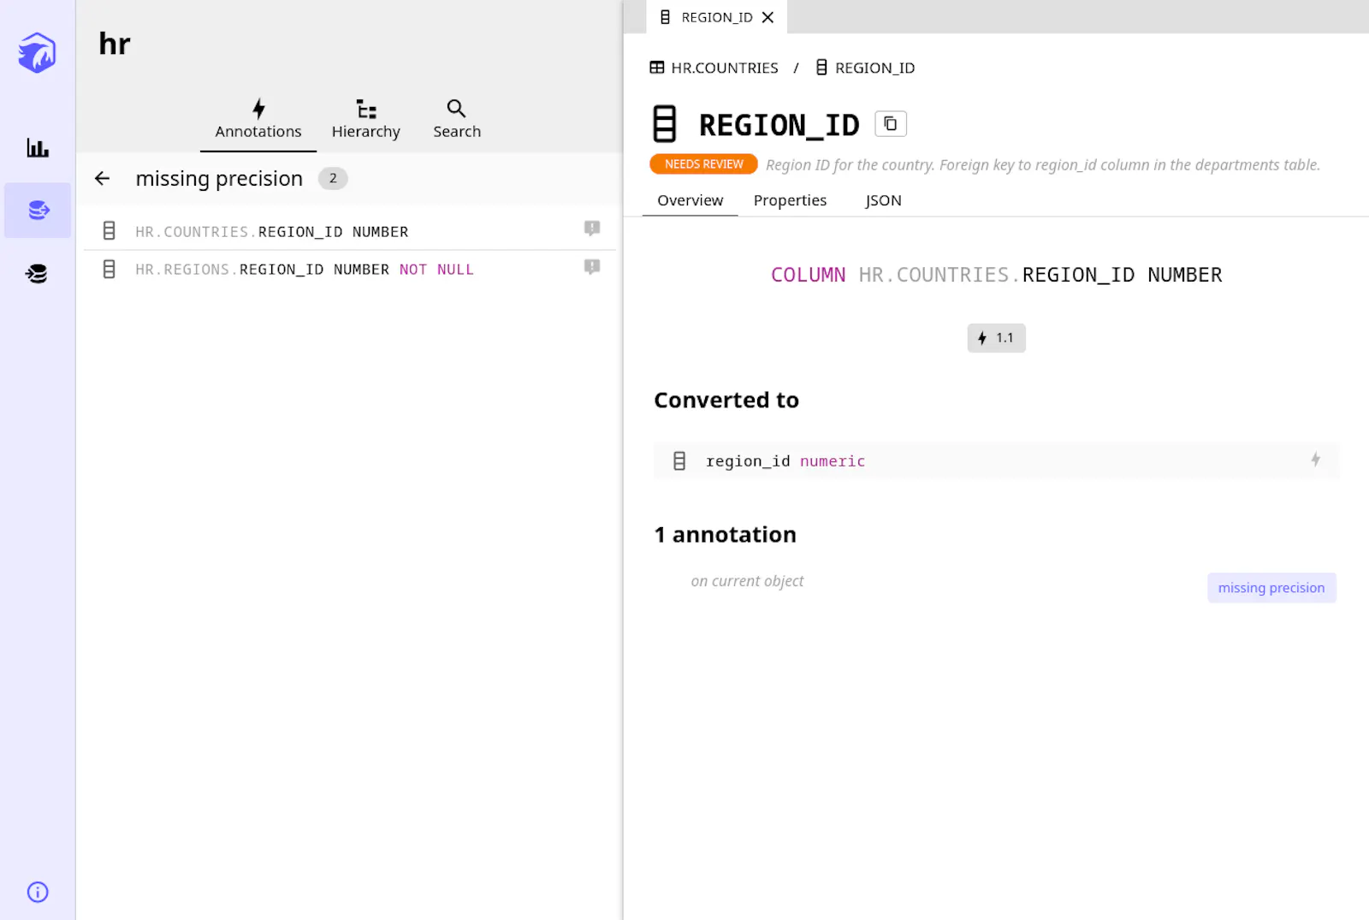The width and height of the screenshot is (1369, 920).
Task: Click the column description text
Action: (x=1043, y=164)
